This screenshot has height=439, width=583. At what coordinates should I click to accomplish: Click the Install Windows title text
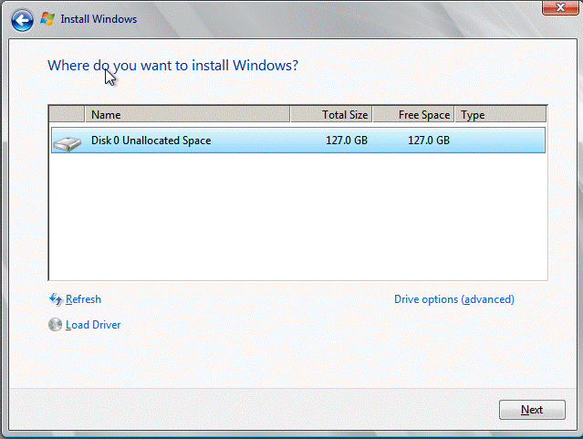[x=97, y=17]
